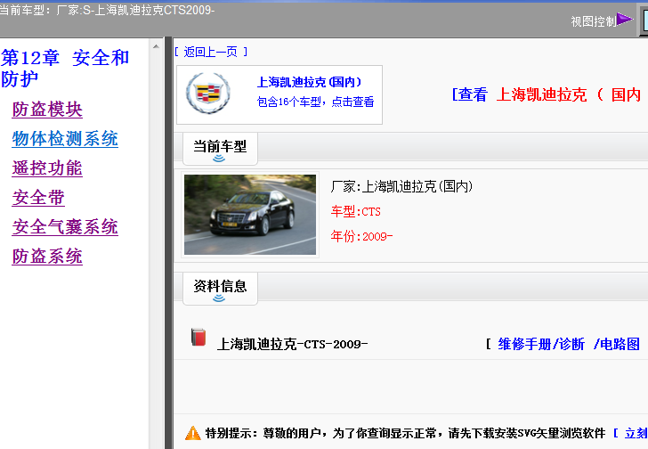The width and height of the screenshot is (648, 449).
Task: Click the 年份:2009- text
Action: pyautogui.click(x=361, y=236)
